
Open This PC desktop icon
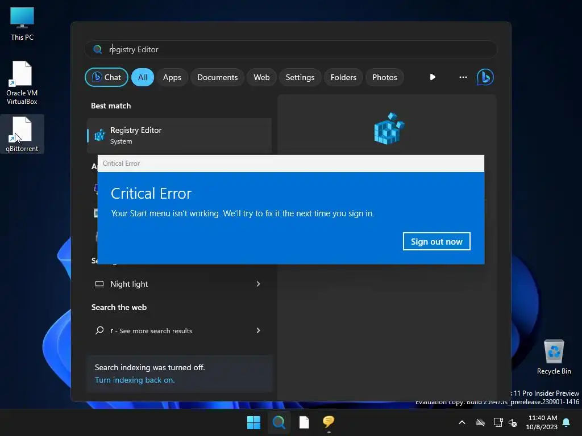pos(22,23)
